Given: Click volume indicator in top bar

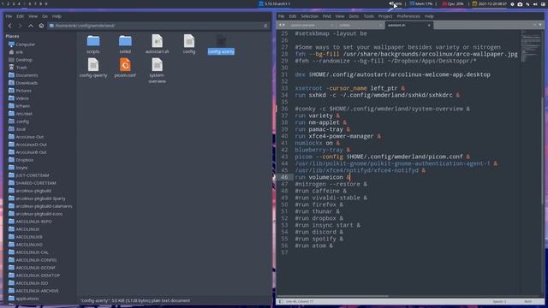Looking at the screenshot, I should click(396, 3).
